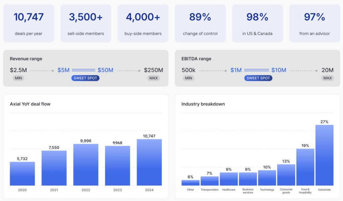Select the MIN badge below $2.5M revenue
343x201 pixels.
(18, 78)
